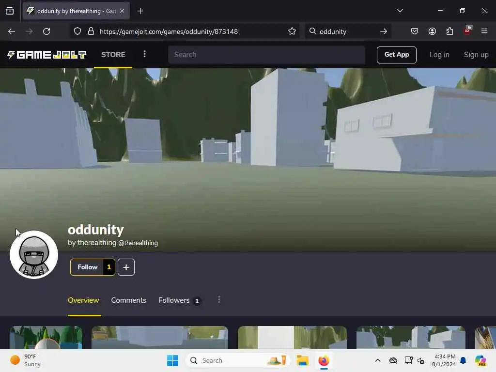Submit the oddunity search with the arrow
The height and width of the screenshot is (372, 496).
[384, 31]
